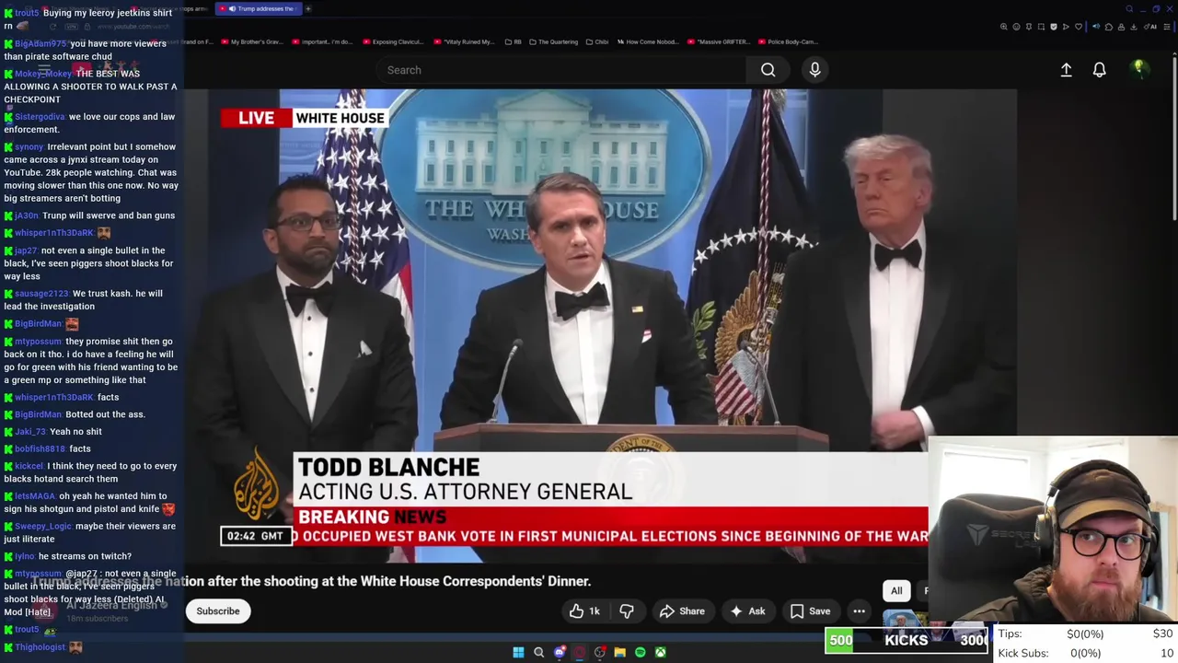The image size is (1178, 663).
Task: Click chat username 'sausage2123'
Action: click(41, 294)
